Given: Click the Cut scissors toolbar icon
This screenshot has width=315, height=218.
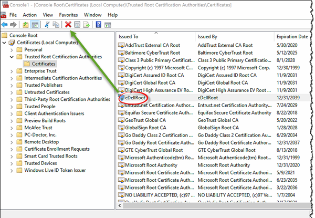Looking at the screenshot, I should [x=47, y=25].
